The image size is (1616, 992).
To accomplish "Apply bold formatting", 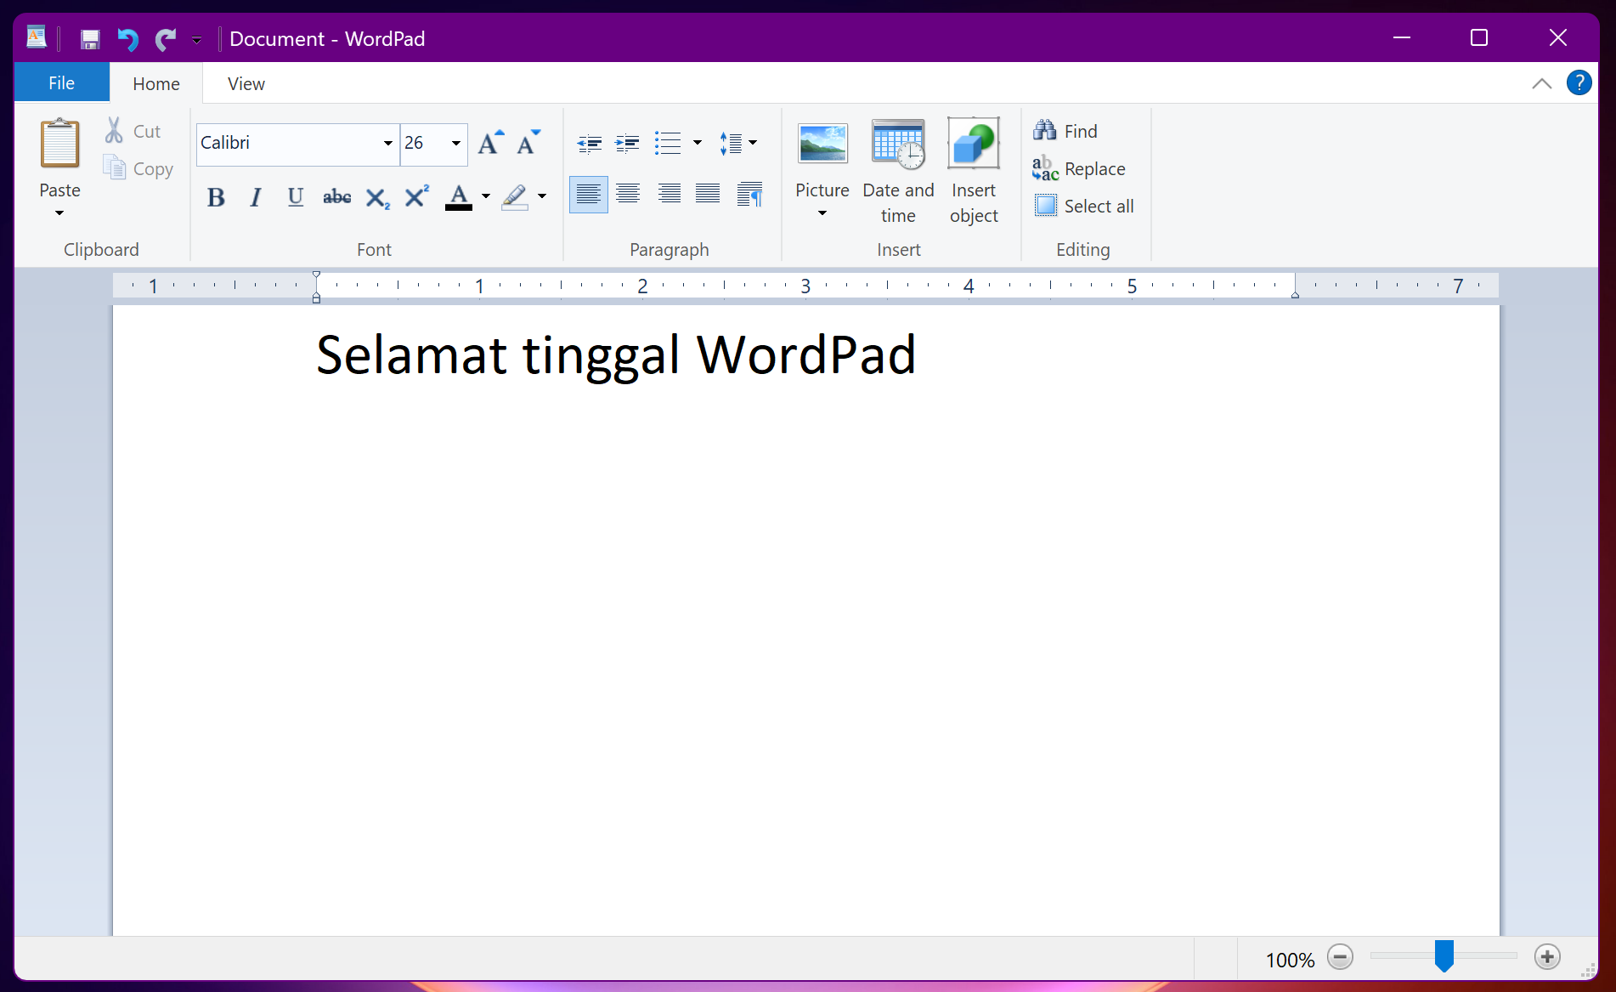I will click(x=216, y=196).
